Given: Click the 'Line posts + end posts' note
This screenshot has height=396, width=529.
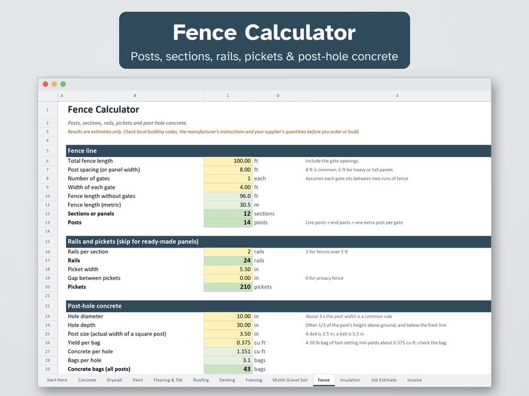Looking at the screenshot, I should pos(354,222).
